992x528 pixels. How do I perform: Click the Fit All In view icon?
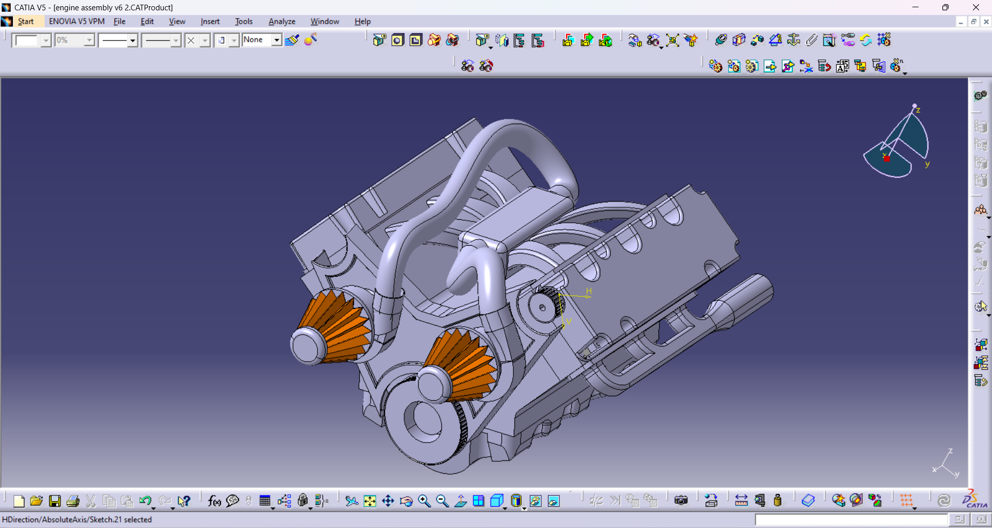tap(370, 501)
